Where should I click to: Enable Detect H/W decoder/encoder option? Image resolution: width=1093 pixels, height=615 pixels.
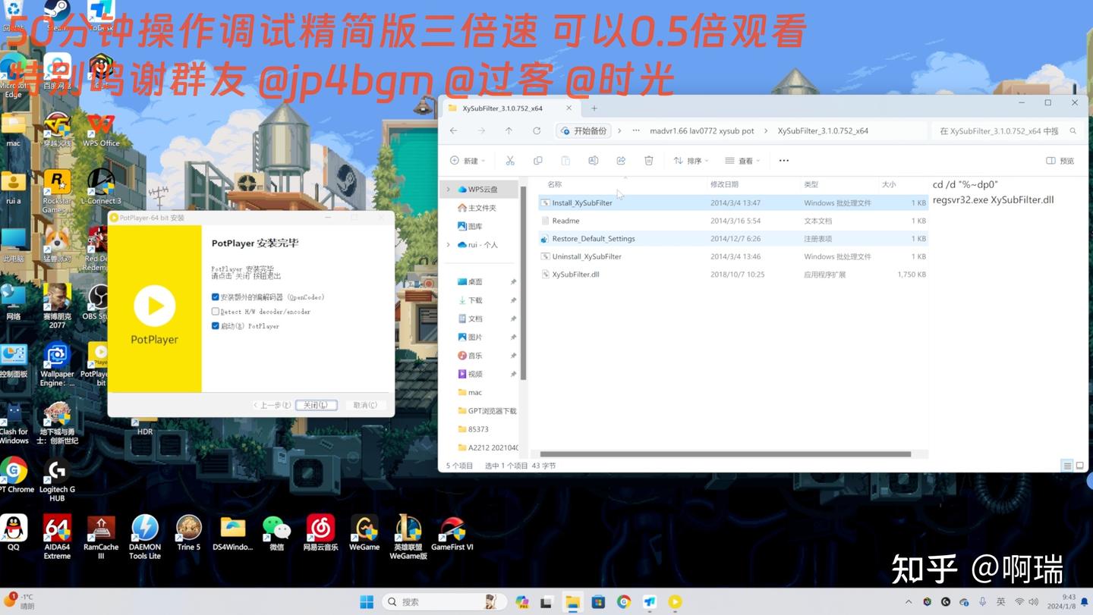[216, 312]
